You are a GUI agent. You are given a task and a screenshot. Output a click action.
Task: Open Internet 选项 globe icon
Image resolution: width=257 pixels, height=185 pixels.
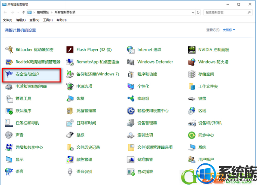tap(131, 50)
